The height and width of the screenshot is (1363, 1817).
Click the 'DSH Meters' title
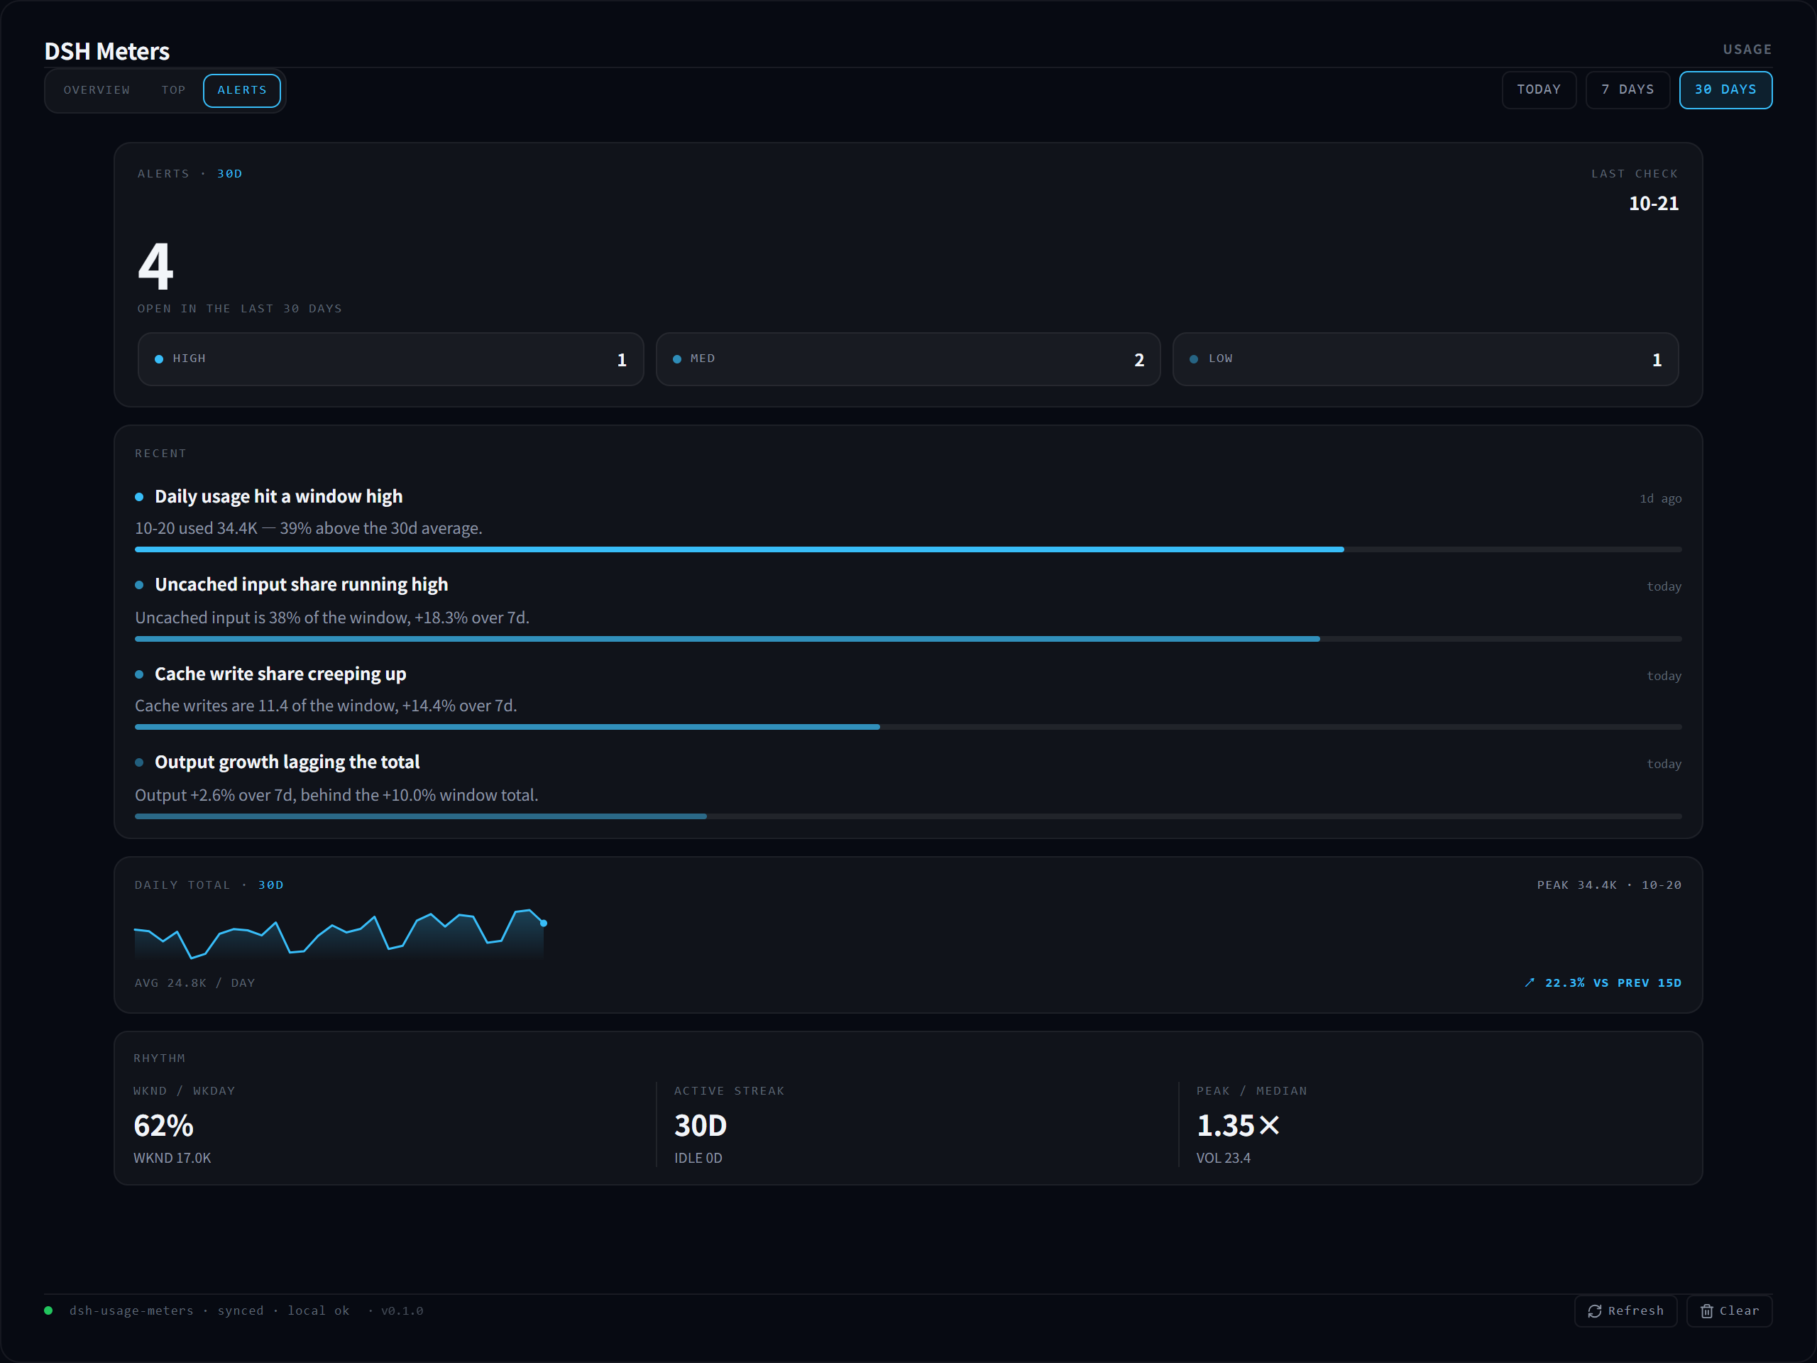point(106,51)
